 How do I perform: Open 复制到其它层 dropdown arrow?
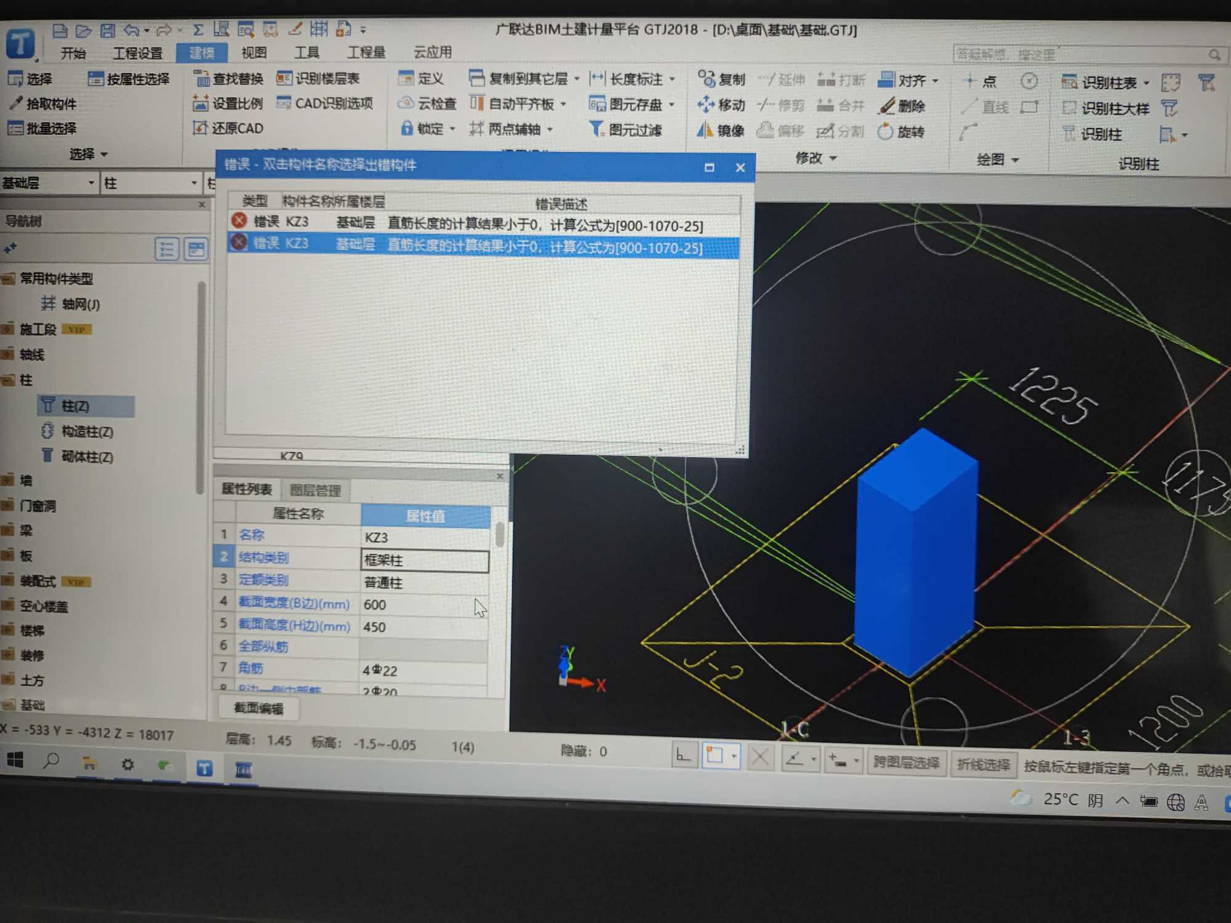click(577, 79)
